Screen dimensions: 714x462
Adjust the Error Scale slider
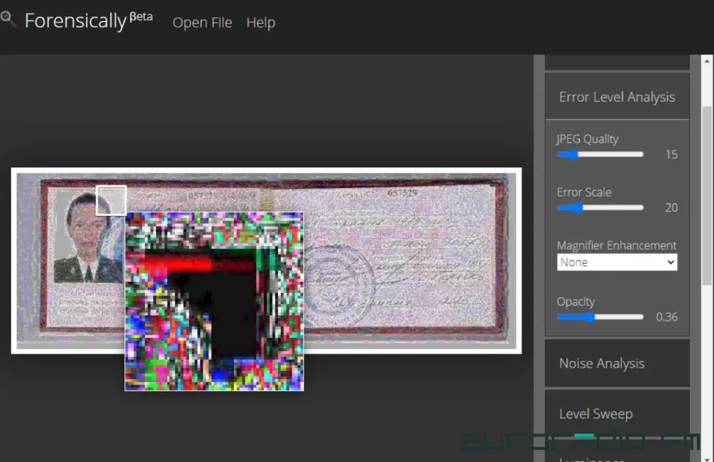[600, 208]
